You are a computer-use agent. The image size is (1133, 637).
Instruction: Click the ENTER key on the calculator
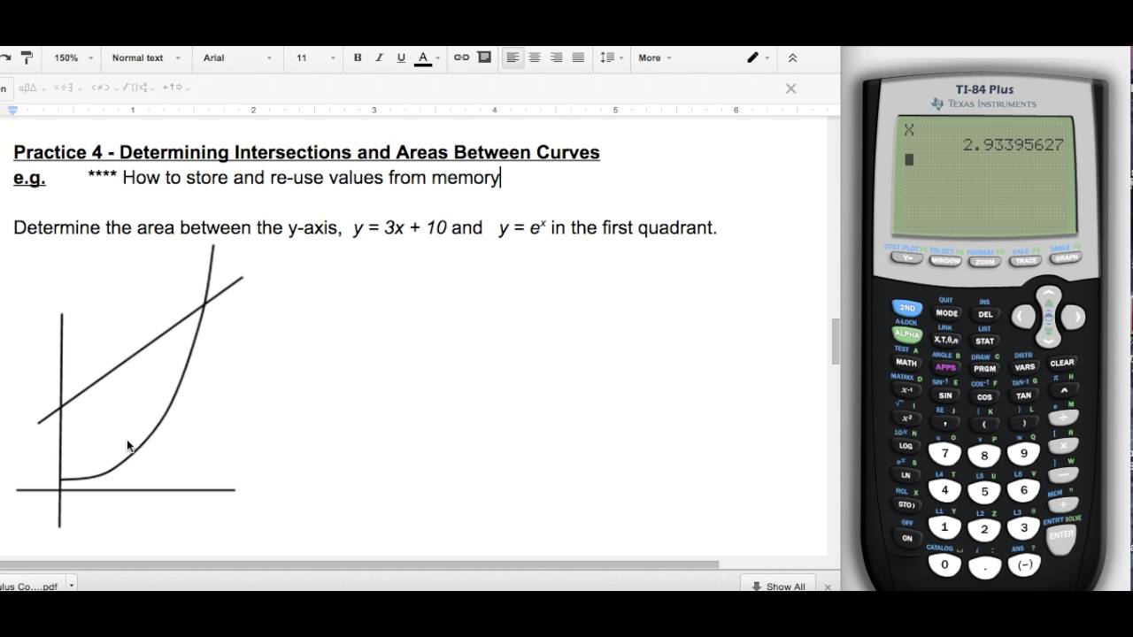tap(1062, 536)
